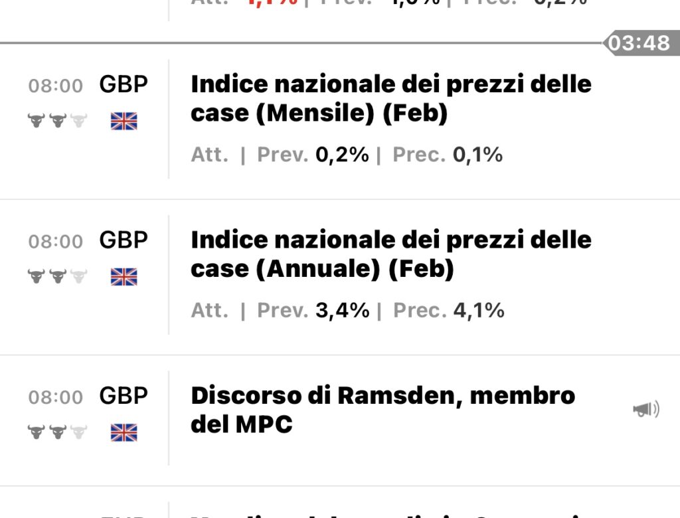Tap UK flag on Mensile event row
This screenshot has width=680, height=518.
(124, 121)
